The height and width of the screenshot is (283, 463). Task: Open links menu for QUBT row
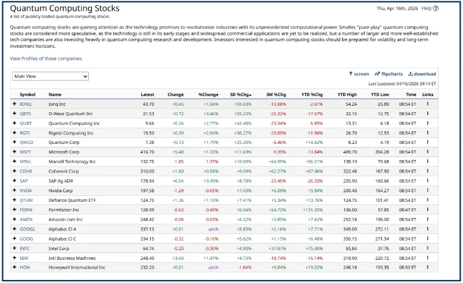point(428,123)
